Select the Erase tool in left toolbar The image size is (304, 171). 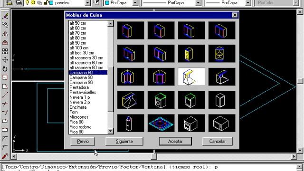(5, 16)
